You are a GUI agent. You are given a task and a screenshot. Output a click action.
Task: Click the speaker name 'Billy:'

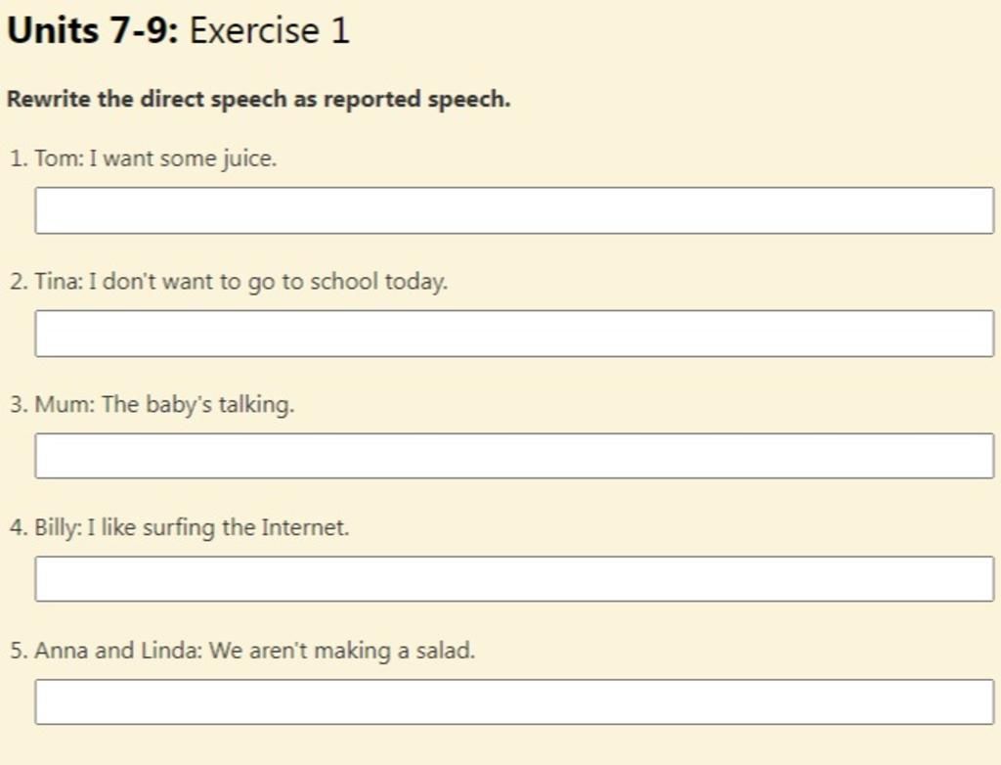pos(58,527)
